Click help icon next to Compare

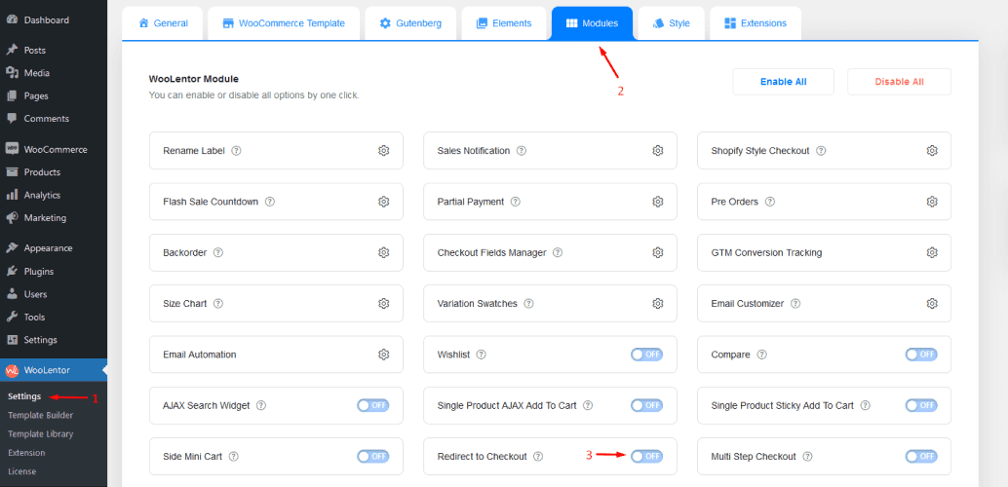coord(762,355)
